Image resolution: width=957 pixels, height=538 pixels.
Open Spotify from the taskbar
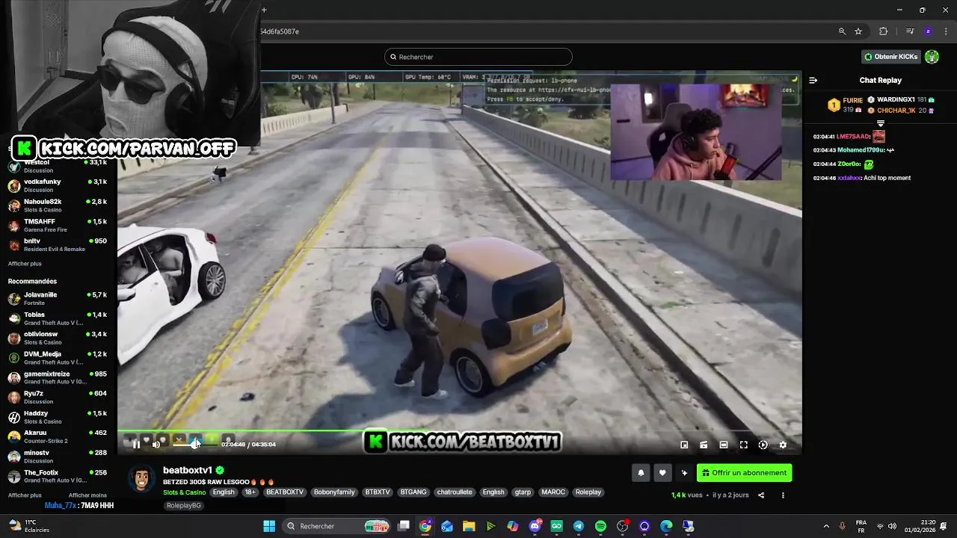(600, 526)
